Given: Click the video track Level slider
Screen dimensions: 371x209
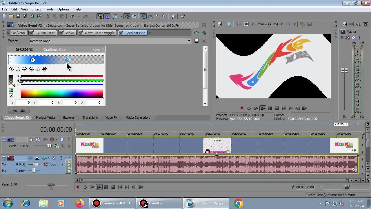Looking at the screenshot, I should click(x=49, y=146).
